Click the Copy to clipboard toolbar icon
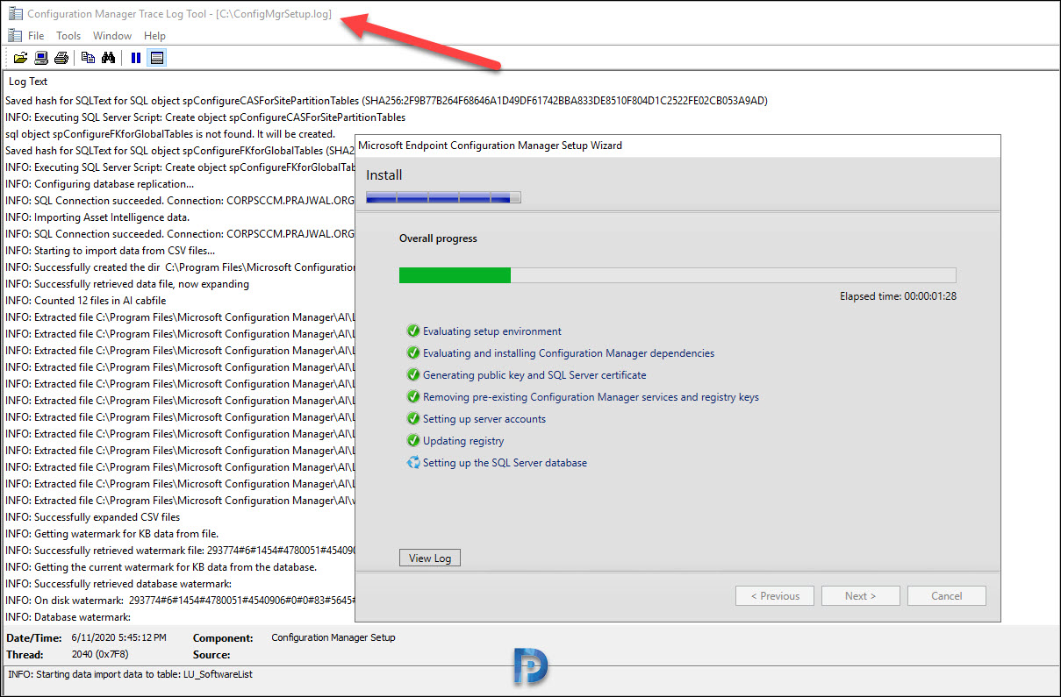 coord(88,58)
